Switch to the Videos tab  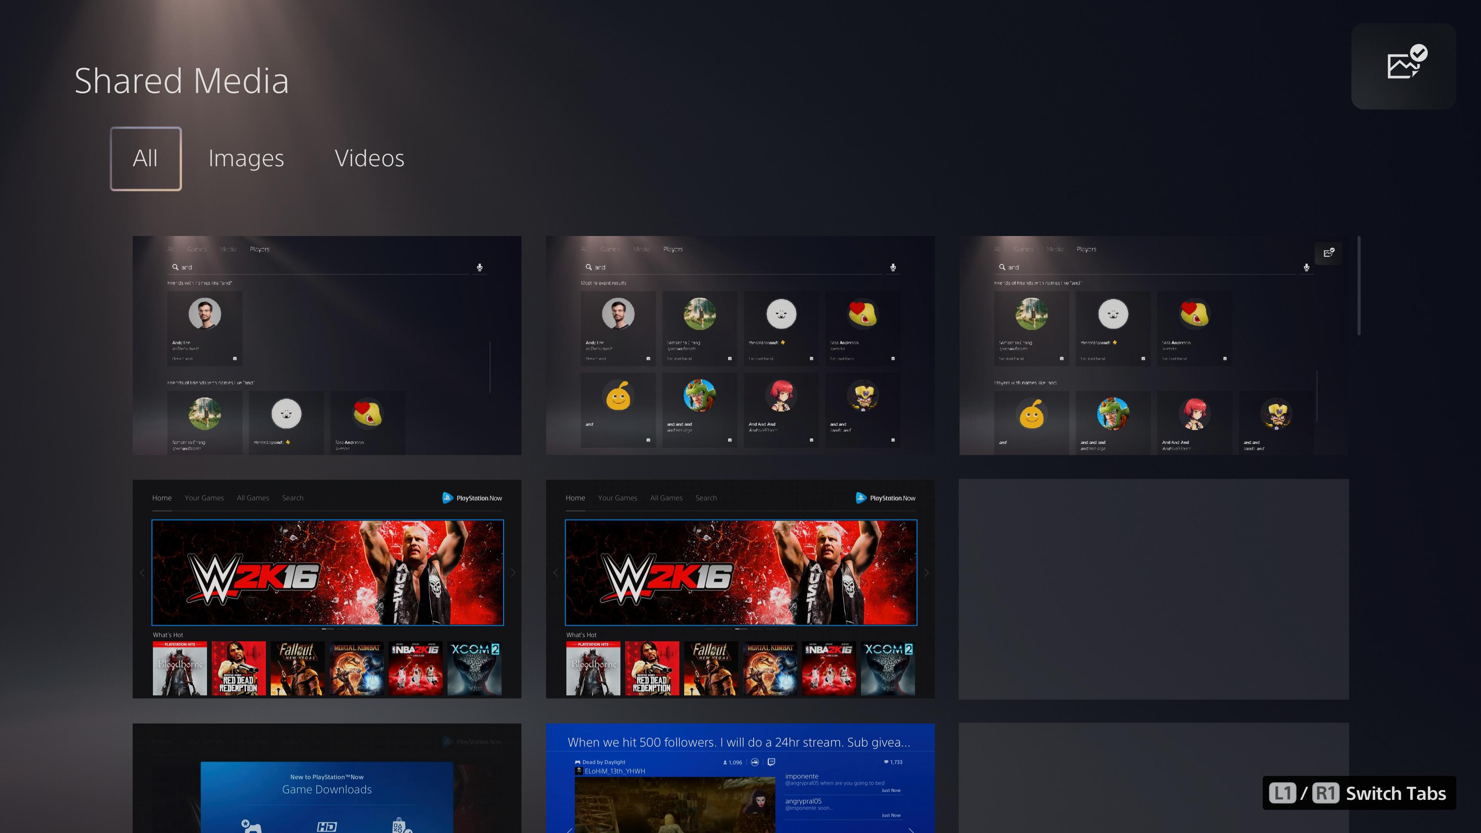370,158
